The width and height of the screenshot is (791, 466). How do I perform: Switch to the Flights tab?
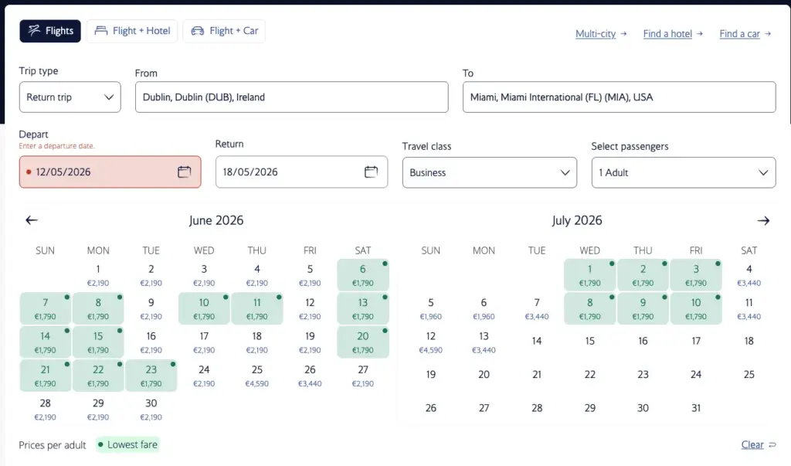[49, 30]
